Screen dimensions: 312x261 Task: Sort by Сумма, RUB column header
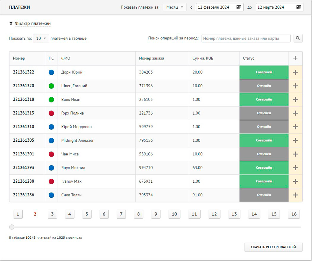(x=203, y=58)
